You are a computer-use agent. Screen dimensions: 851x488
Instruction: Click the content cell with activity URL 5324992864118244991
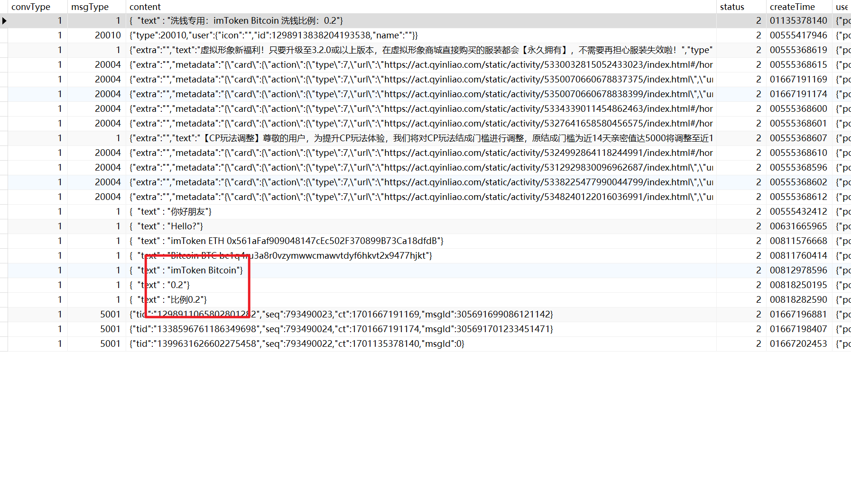[421, 153]
